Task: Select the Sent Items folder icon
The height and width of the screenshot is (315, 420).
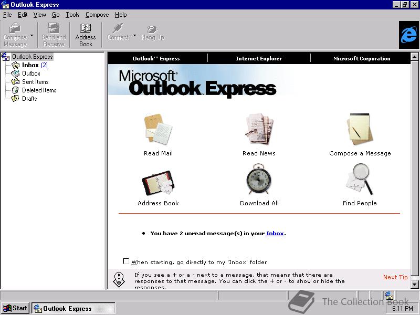Action: 15,82
